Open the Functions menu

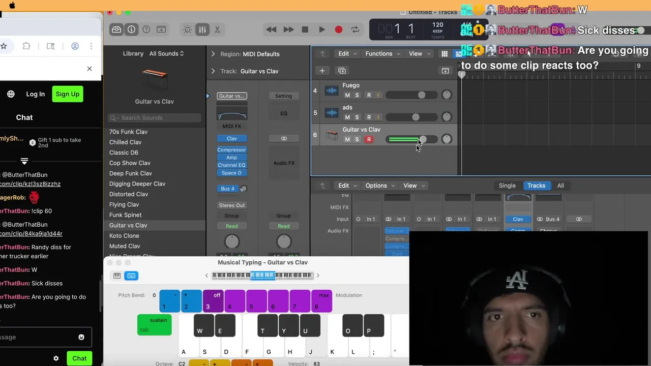382,54
